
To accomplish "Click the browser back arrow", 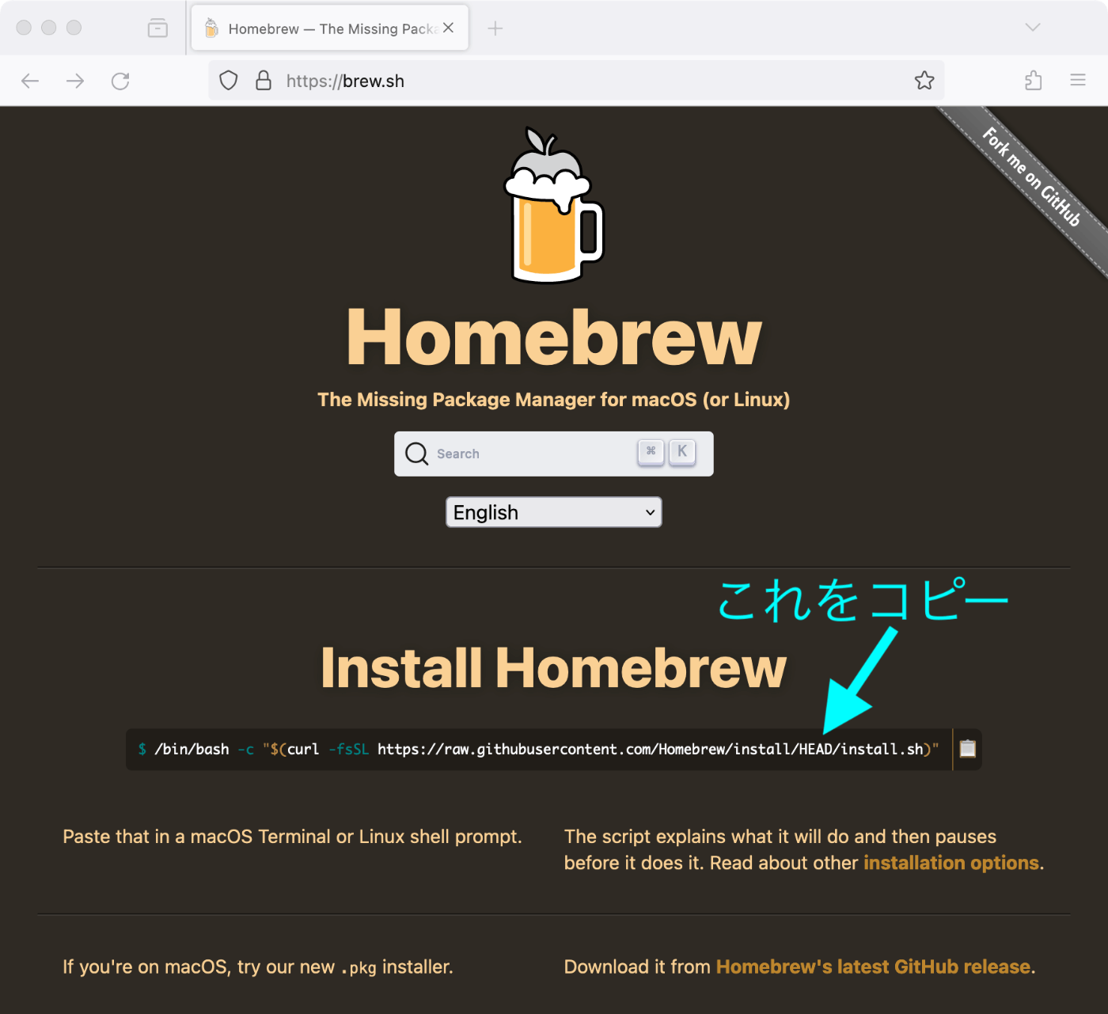I will [30, 81].
